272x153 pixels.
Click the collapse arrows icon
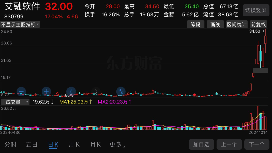point(121,91)
